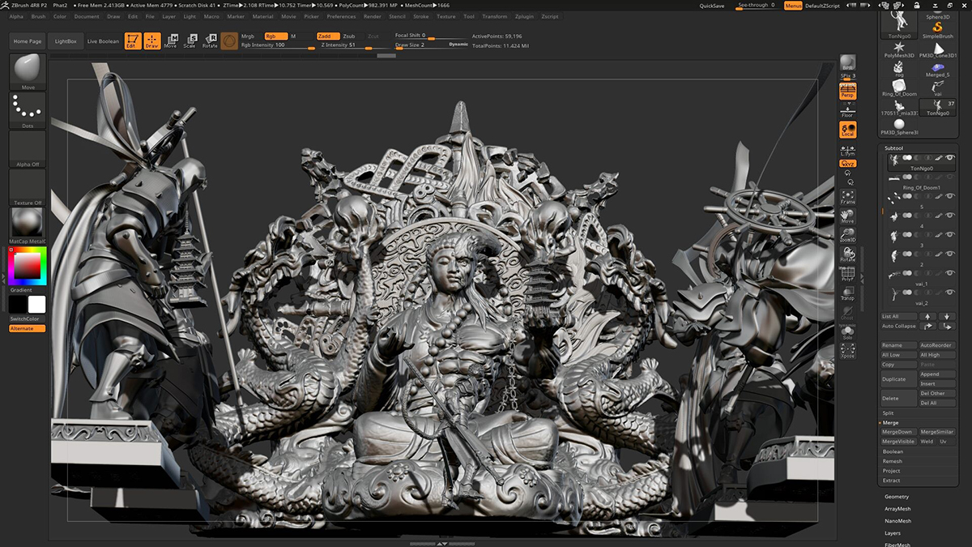This screenshot has height=547, width=972.
Task: Enable Solo mode icon
Action: 847,333
